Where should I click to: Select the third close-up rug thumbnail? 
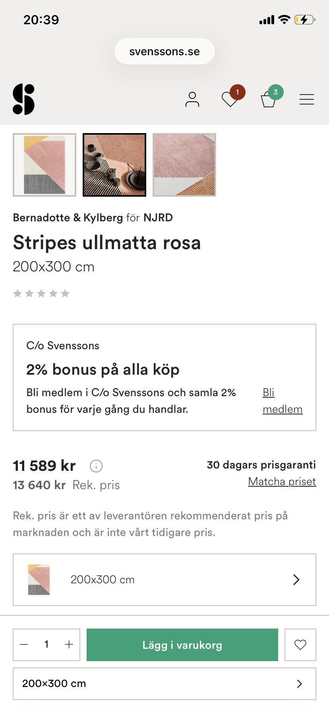pyautogui.click(x=184, y=165)
